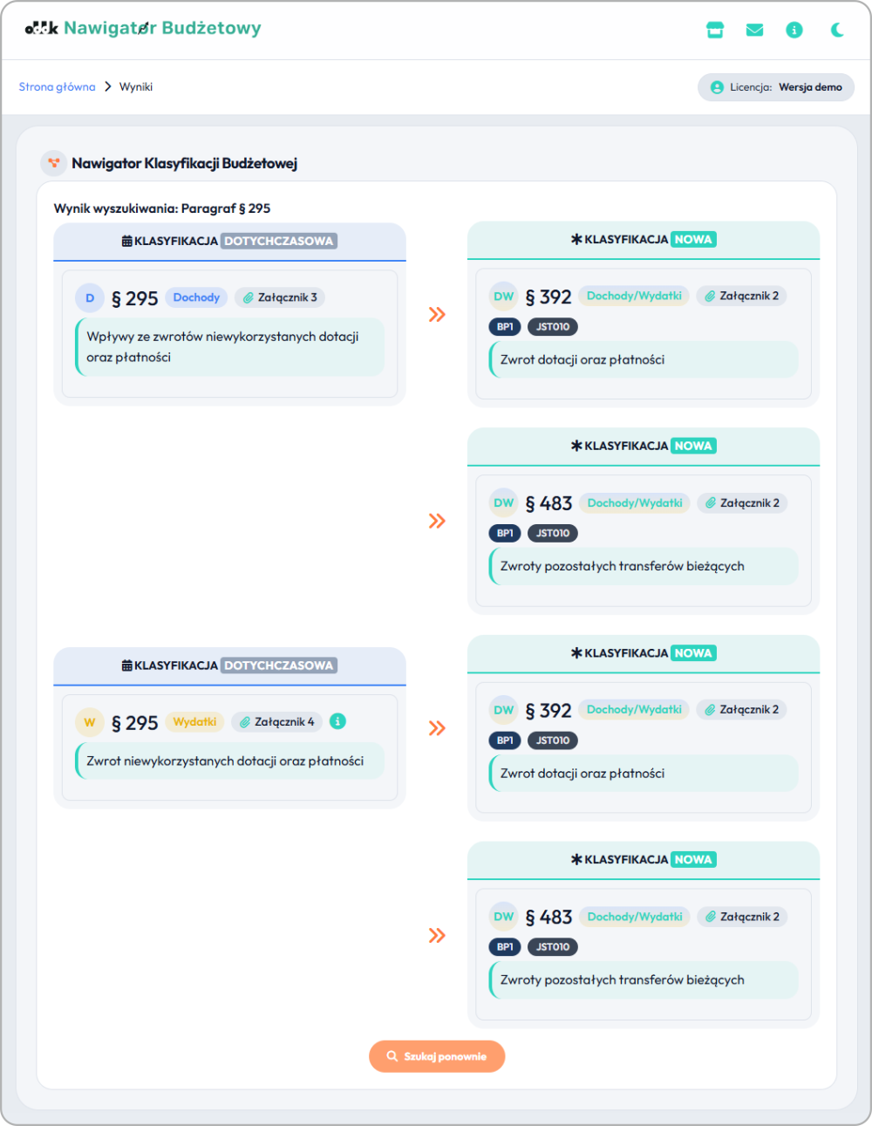Click the W badge beside § 295 Wydatki
The image size is (872, 1126).
pyautogui.click(x=90, y=722)
